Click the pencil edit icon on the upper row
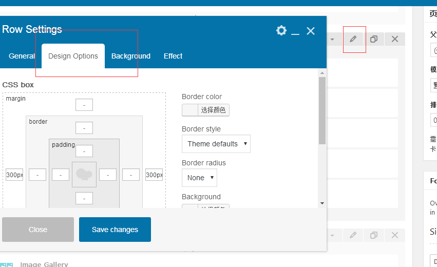437x267 pixels. click(x=353, y=39)
